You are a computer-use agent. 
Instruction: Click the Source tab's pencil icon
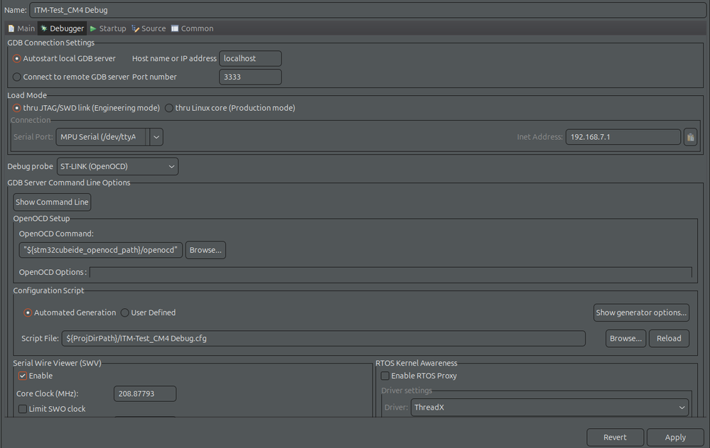[x=134, y=28]
